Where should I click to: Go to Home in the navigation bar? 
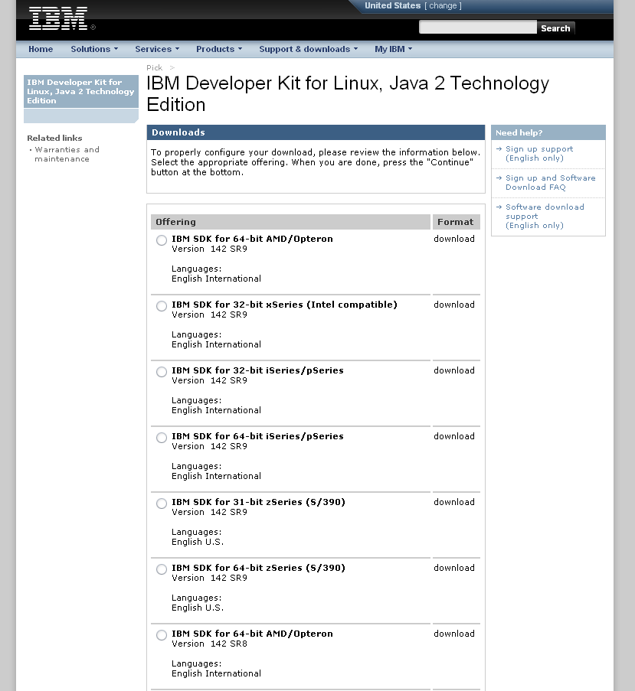click(41, 49)
